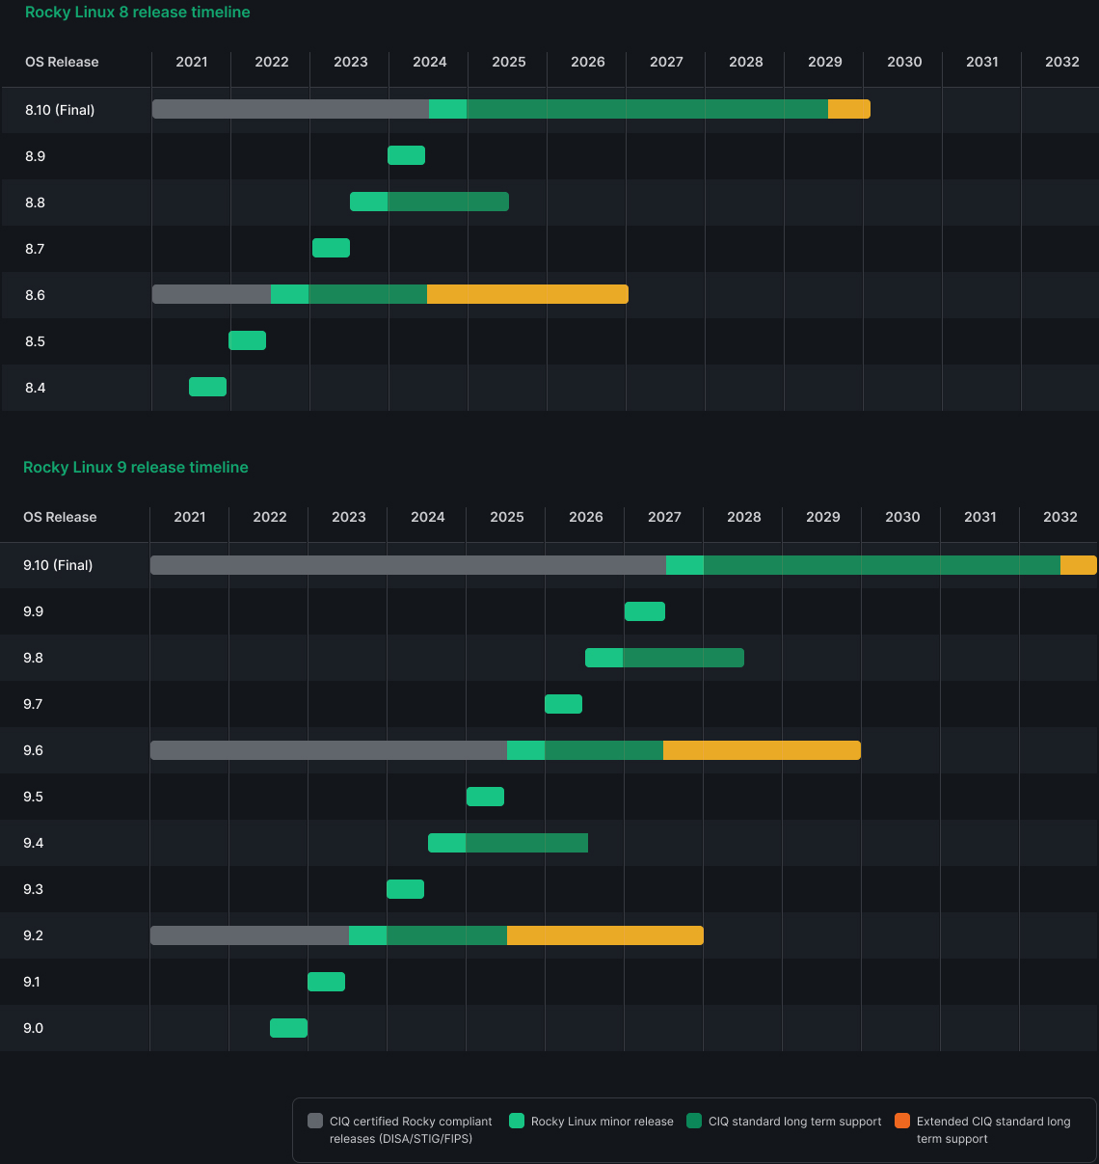1099x1164 pixels.
Task: Select the 8.6 row label
Action: (x=35, y=295)
